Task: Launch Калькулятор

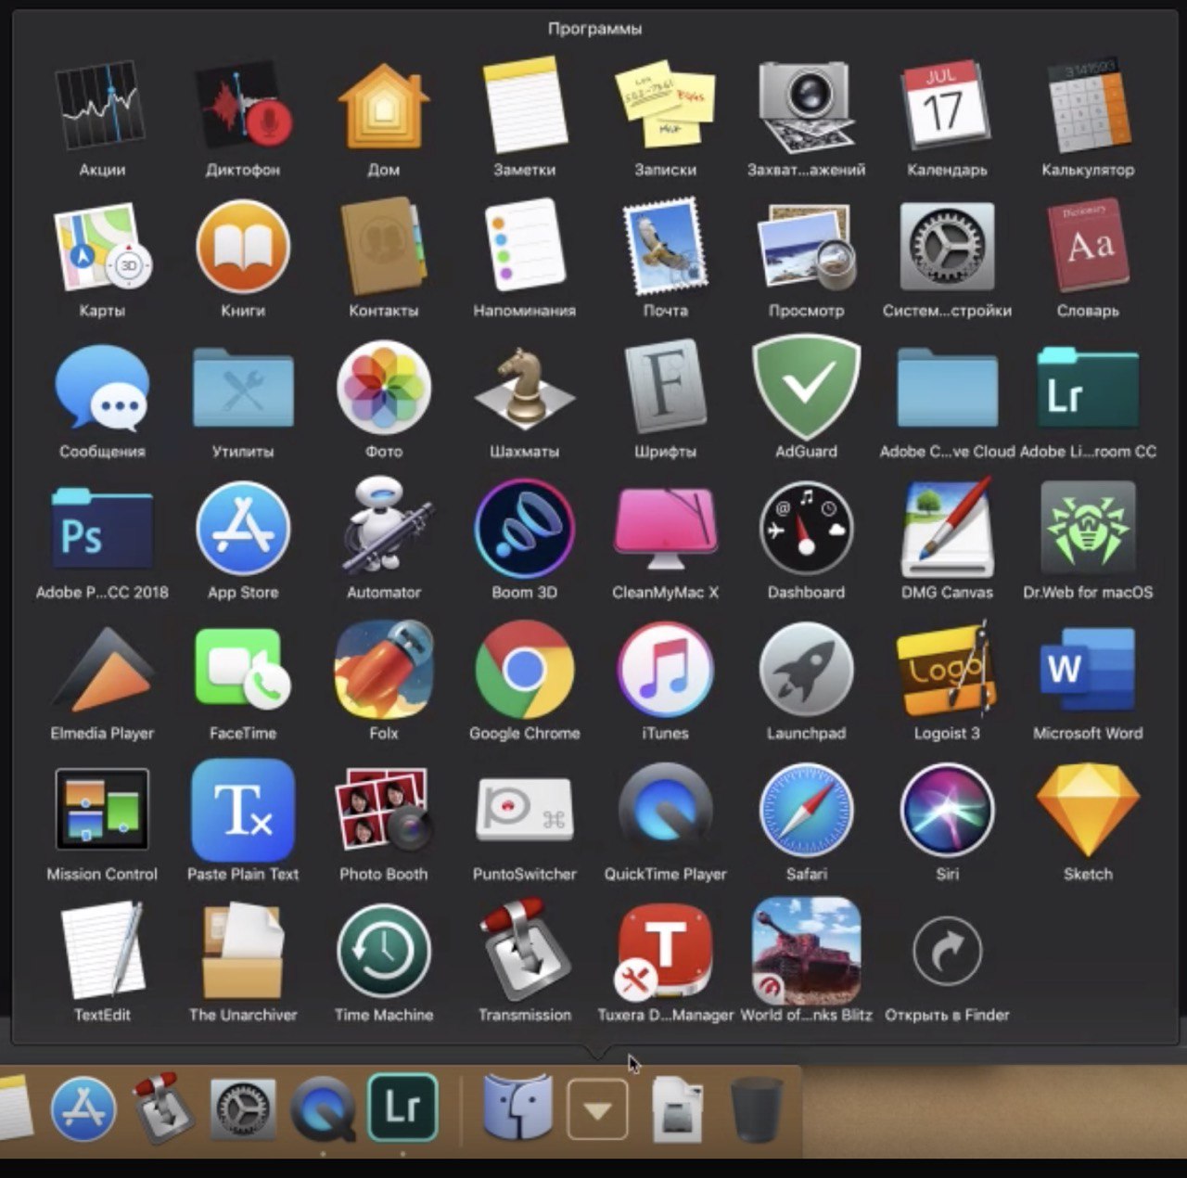Action: [x=1088, y=106]
